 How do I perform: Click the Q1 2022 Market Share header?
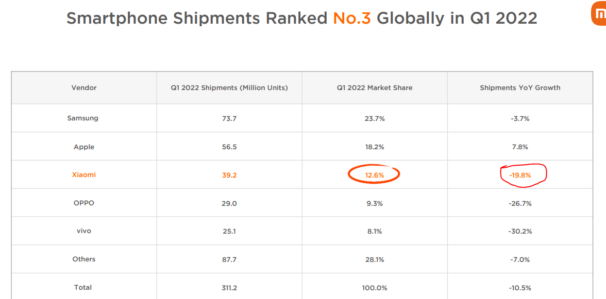point(375,88)
